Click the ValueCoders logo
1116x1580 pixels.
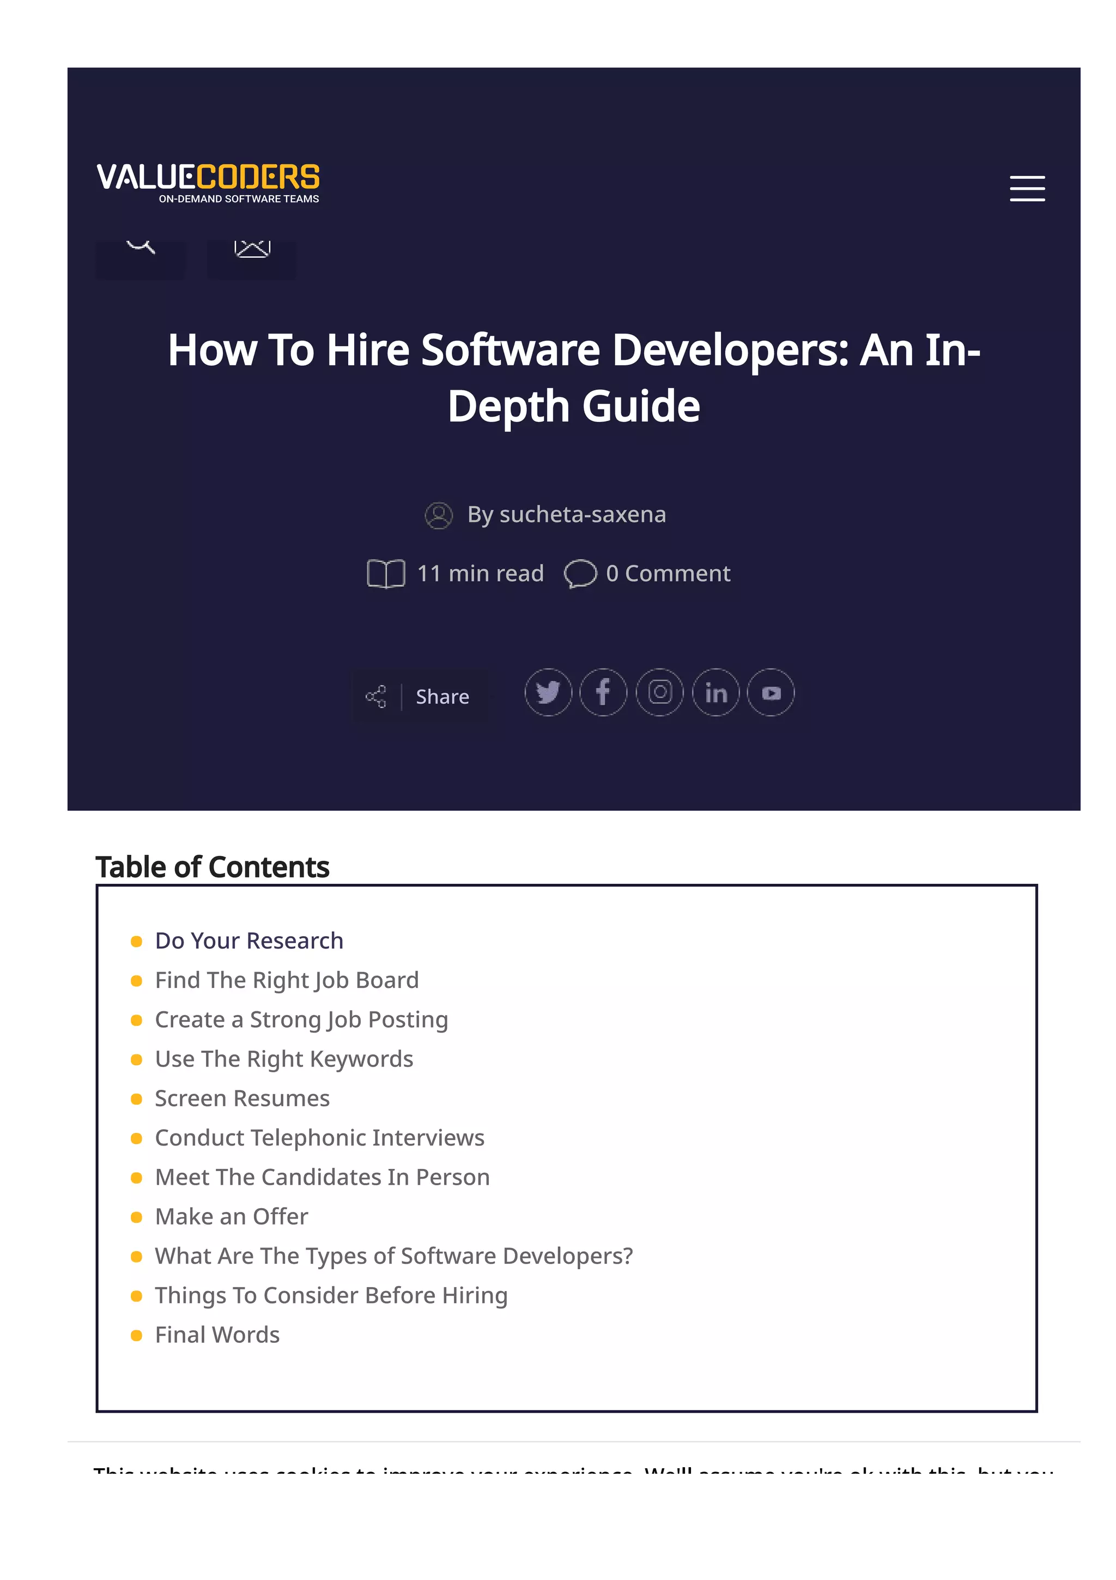pyautogui.click(x=208, y=183)
